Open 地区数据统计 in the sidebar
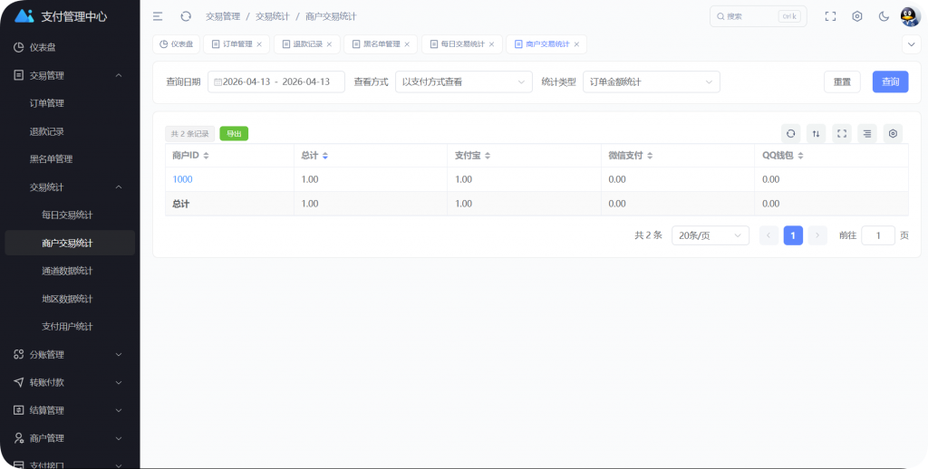This screenshot has width=928, height=469. [x=70, y=299]
